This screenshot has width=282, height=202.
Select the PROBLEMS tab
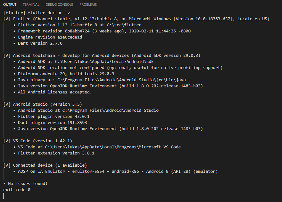click(x=88, y=4)
